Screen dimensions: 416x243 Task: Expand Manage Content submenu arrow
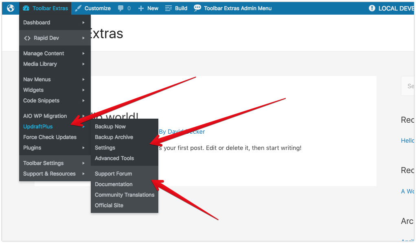point(83,53)
